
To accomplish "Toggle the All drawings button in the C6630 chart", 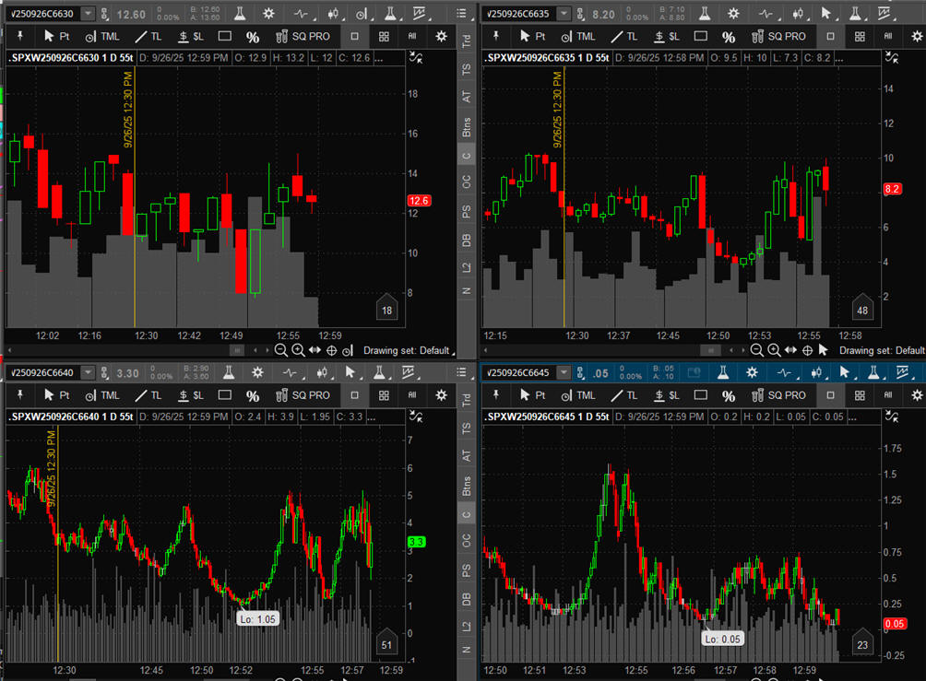I will (412, 37).
